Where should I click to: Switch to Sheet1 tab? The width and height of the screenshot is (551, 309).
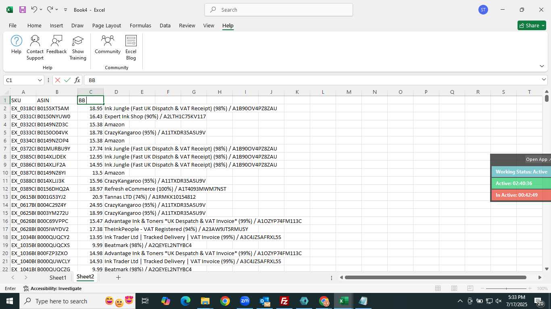[x=58, y=278]
